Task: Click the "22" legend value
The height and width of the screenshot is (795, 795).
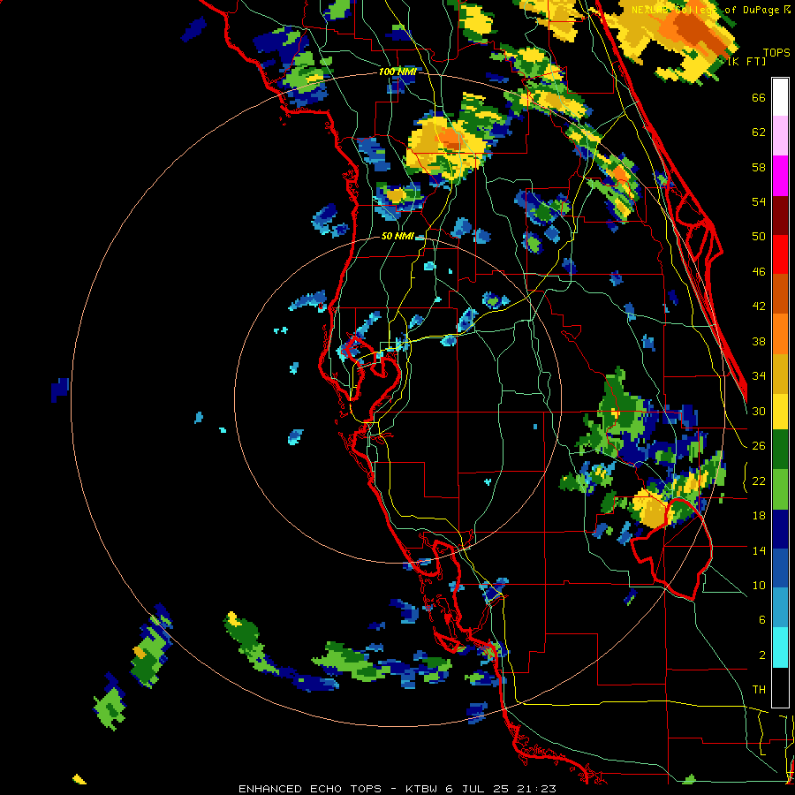Action: pyautogui.click(x=759, y=481)
